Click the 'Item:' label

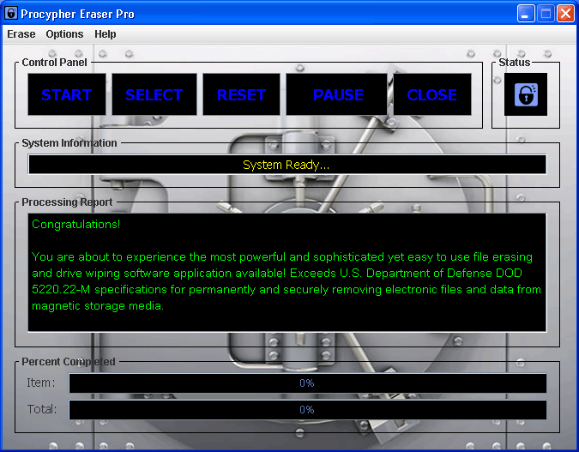click(x=40, y=383)
